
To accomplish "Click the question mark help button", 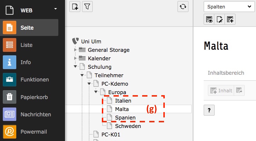I will tap(209, 110).
